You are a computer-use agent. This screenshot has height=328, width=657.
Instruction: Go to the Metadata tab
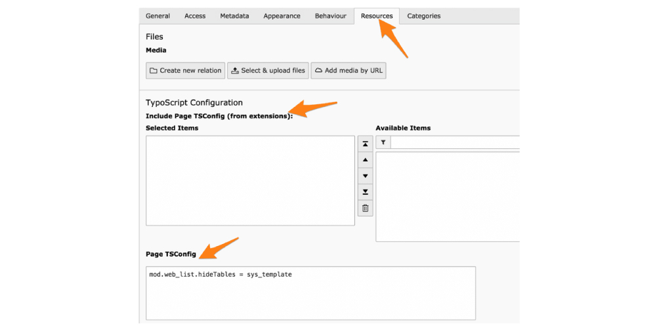tap(234, 16)
